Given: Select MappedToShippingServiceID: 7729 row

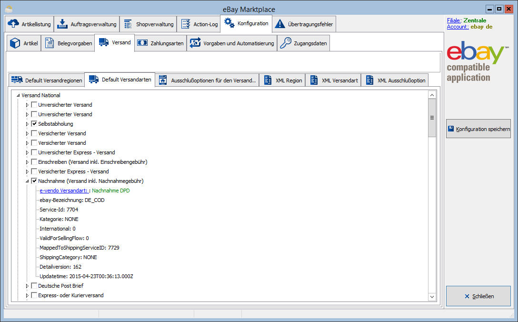Looking at the screenshot, I should coord(80,248).
